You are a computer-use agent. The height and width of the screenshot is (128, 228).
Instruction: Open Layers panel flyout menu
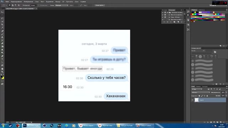[x=227, y=86]
